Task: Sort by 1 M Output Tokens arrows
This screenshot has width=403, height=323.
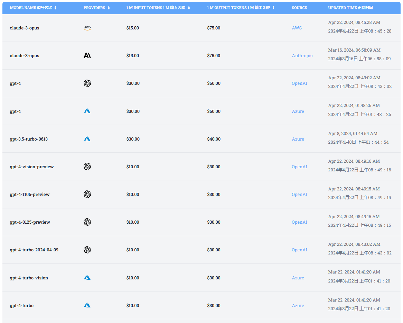Action: tap(273, 8)
